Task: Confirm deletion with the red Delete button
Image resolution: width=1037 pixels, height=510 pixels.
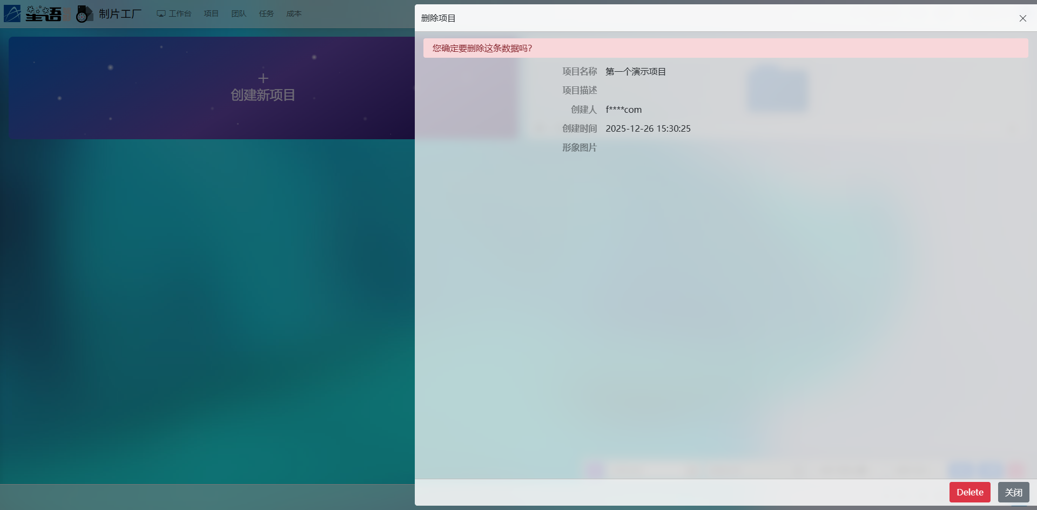Action: [969, 492]
